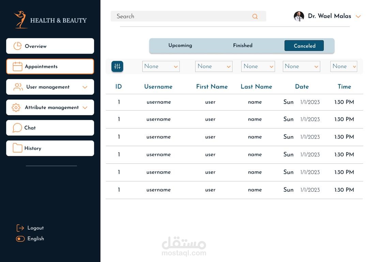Image resolution: width=368 pixels, height=262 pixels.
Task: Focus the Search input field
Action: pyautogui.click(x=188, y=16)
